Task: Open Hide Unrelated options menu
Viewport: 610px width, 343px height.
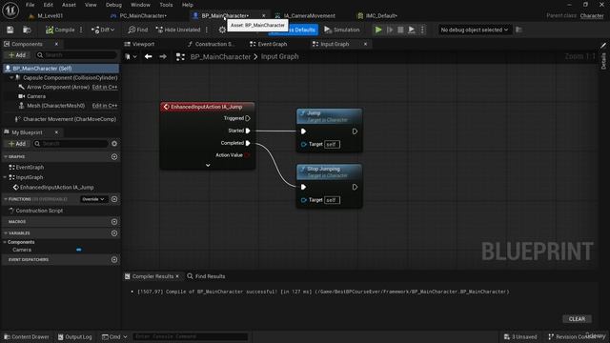Action: tap(207, 30)
